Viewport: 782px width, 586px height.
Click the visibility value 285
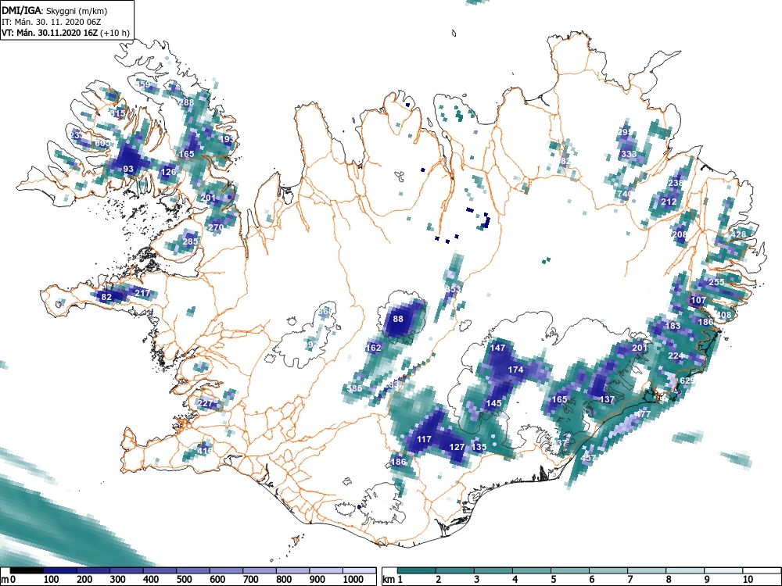(x=190, y=241)
